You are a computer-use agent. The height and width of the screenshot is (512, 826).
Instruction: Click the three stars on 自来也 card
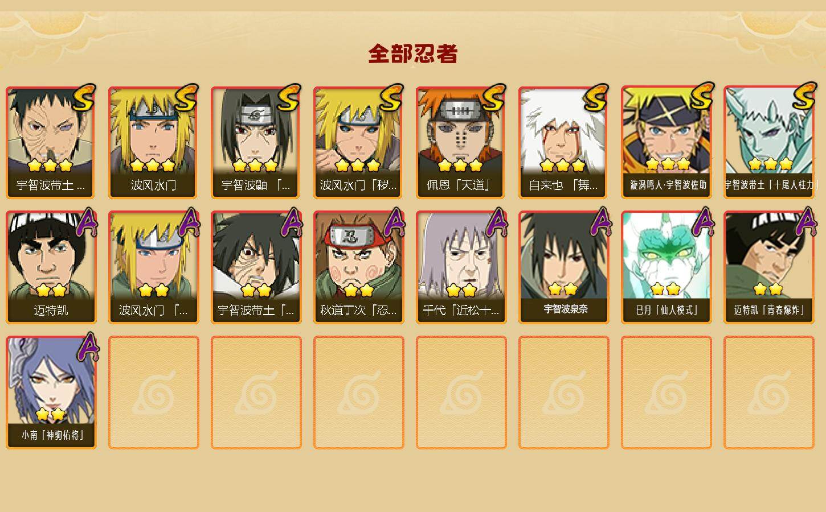click(x=563, y=166)
